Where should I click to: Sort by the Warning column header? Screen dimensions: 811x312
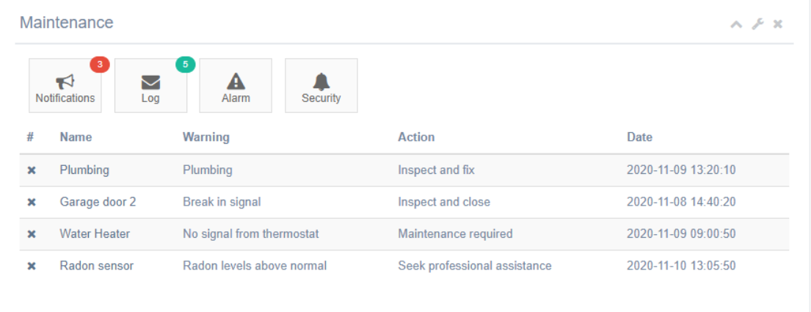[x=206, y=137]
